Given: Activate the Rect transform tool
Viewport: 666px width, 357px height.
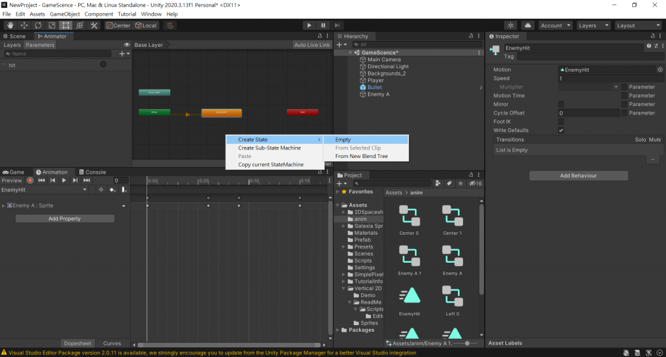Looking at the screenshot, I should [x=66, y=25].
